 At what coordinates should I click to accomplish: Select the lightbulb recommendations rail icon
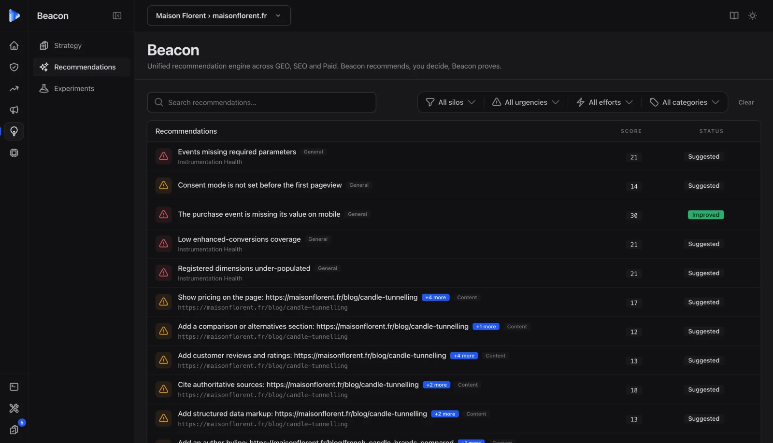click(14, 131)
